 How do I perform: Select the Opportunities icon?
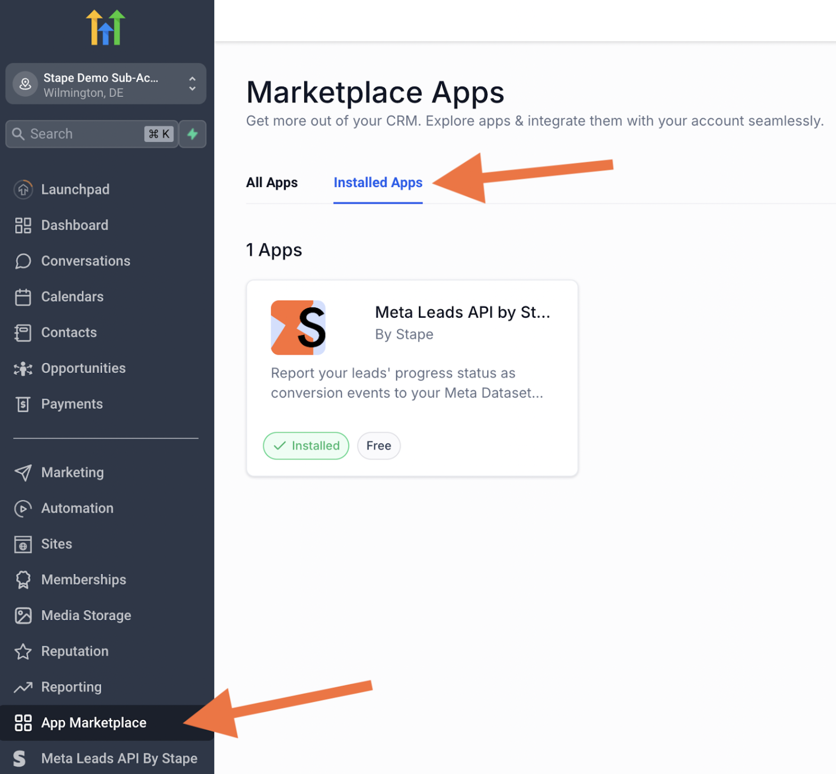23,368
